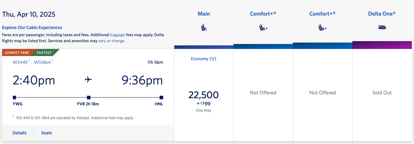414x144 pixels.
Task: Click the purple Delta One color bar
Action: point(382,45)
